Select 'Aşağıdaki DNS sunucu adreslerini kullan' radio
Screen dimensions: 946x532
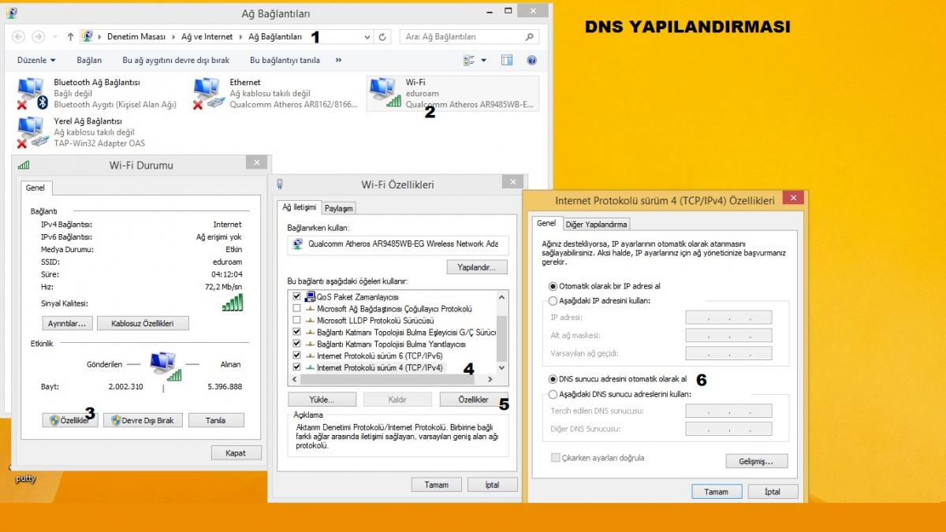(553, 394)
